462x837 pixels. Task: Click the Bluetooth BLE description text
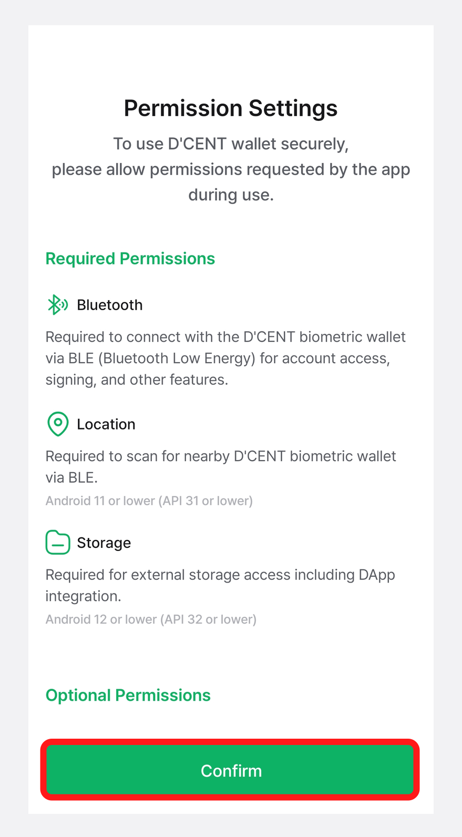(x=225, y=358)
